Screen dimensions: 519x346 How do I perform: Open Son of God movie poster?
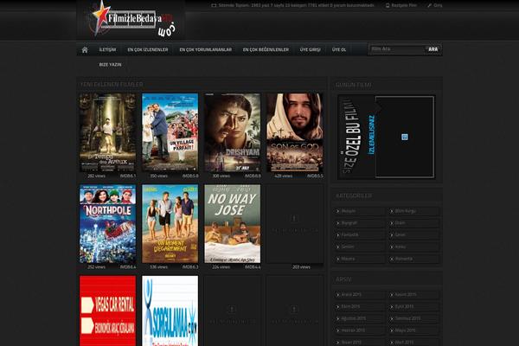point(295,132)
